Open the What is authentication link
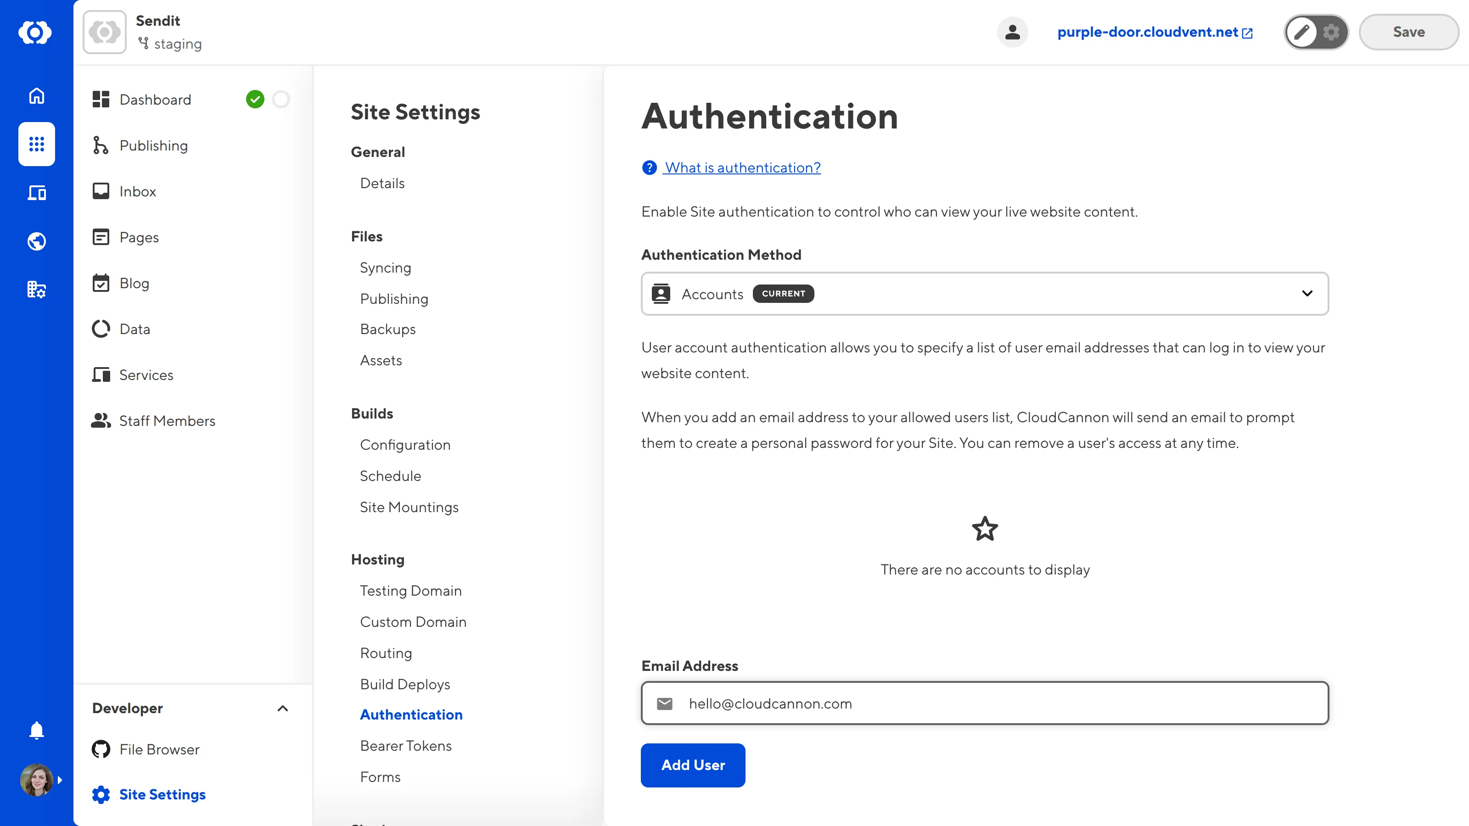Viewport: 1469px width, 826px height. click(742, 167)
